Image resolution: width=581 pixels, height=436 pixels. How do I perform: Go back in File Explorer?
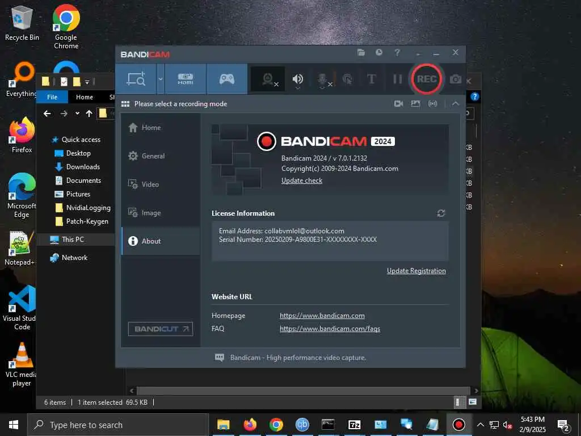47,114
